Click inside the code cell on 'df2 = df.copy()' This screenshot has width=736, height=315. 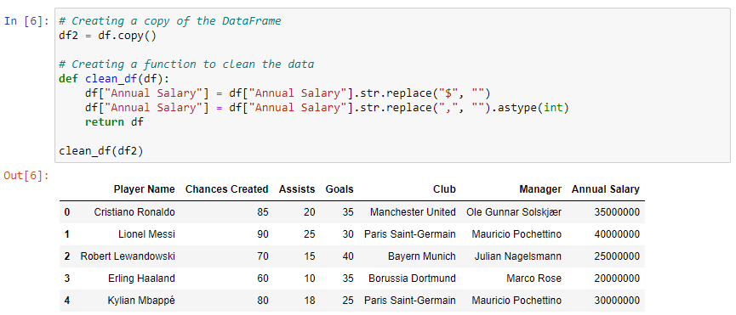[x=107, y=36]
